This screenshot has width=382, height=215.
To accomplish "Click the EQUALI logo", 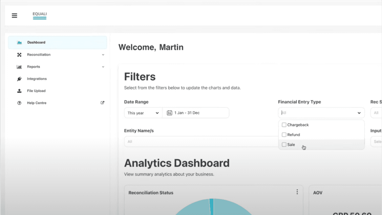I will point(39,15).
